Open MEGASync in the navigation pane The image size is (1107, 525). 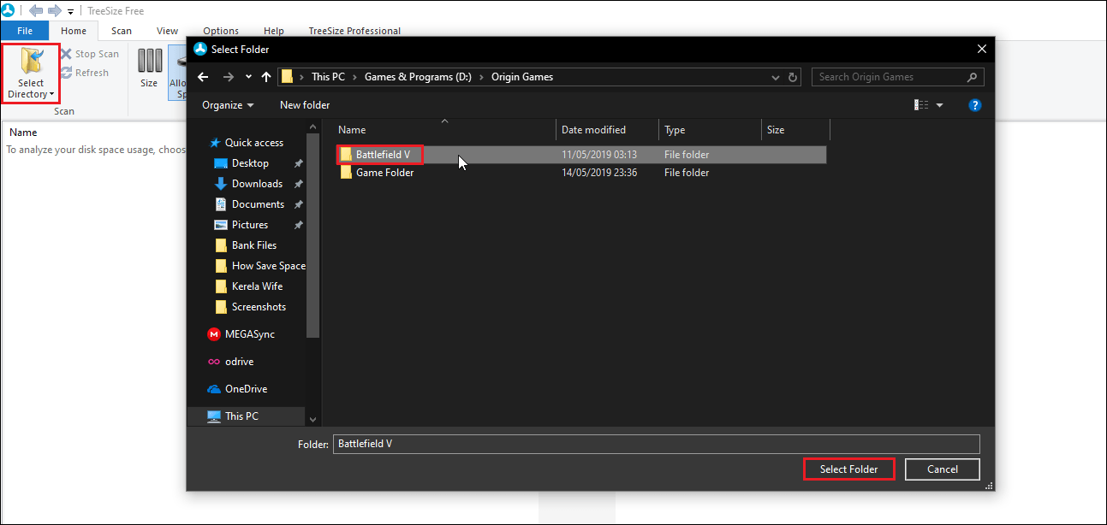click(241, 334)
